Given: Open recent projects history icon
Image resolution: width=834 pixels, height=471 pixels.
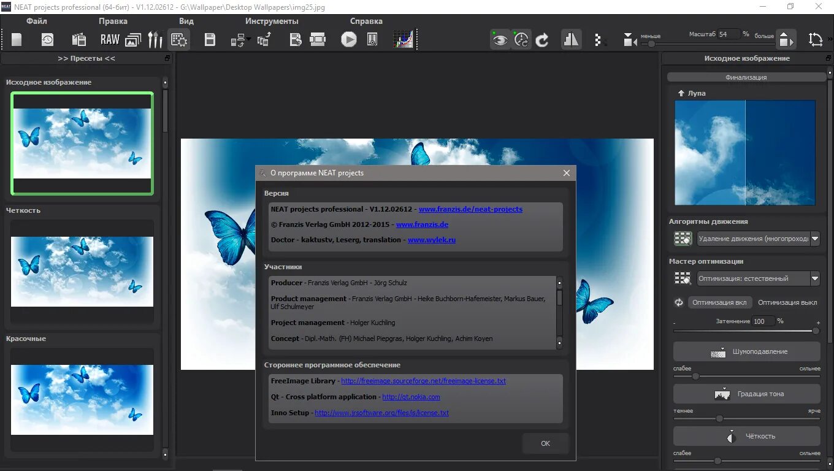Looking at the screenshot, I should point(47,40).
